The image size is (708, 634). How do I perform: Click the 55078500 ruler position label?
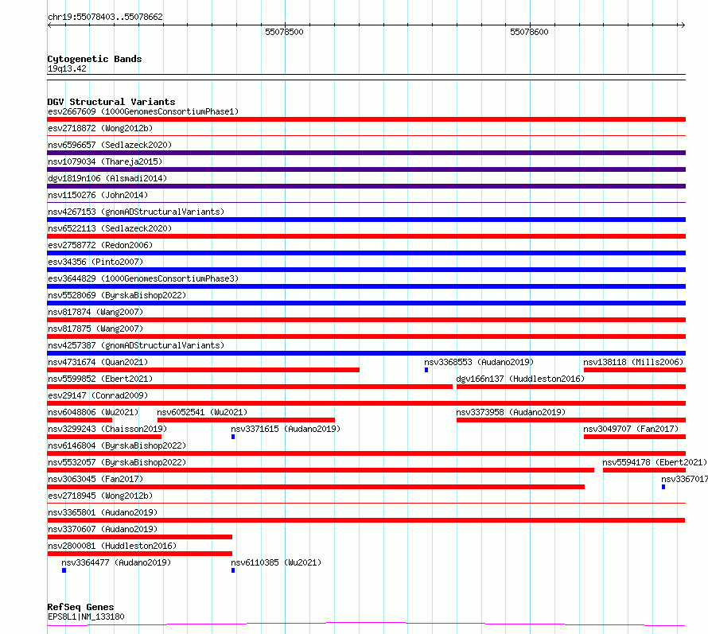(284, 32)
